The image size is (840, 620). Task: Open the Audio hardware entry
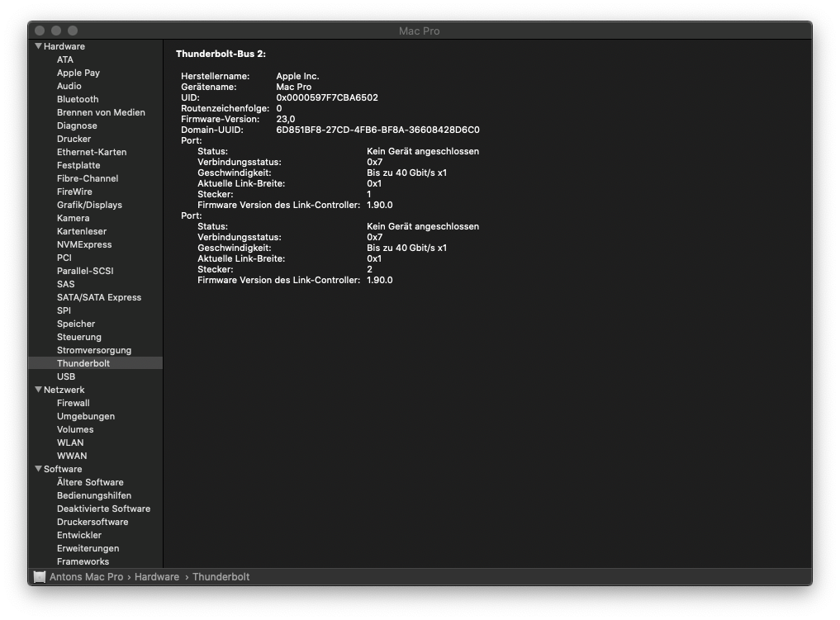[x=69, y=86]
